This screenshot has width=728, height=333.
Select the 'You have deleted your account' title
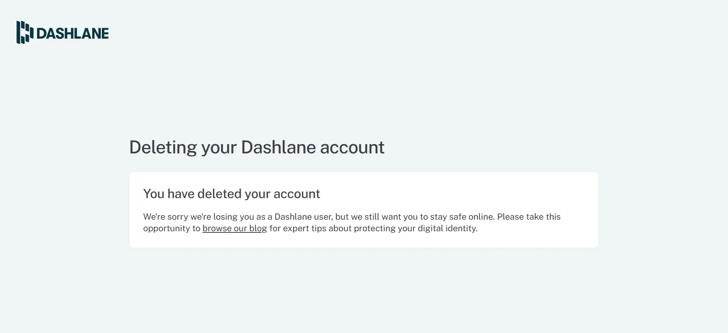tap(231, 194)
